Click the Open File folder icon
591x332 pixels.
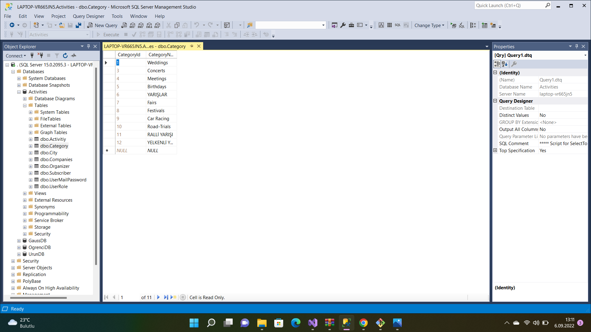click(62, 25)
